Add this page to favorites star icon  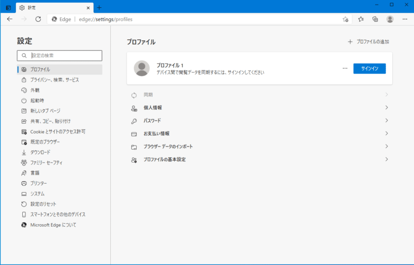(345, 19)
